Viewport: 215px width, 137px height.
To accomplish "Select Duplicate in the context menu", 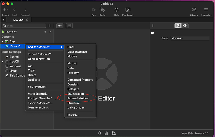I will coord(34,80).
